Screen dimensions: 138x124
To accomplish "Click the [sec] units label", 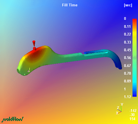I will tap(128, 5).
